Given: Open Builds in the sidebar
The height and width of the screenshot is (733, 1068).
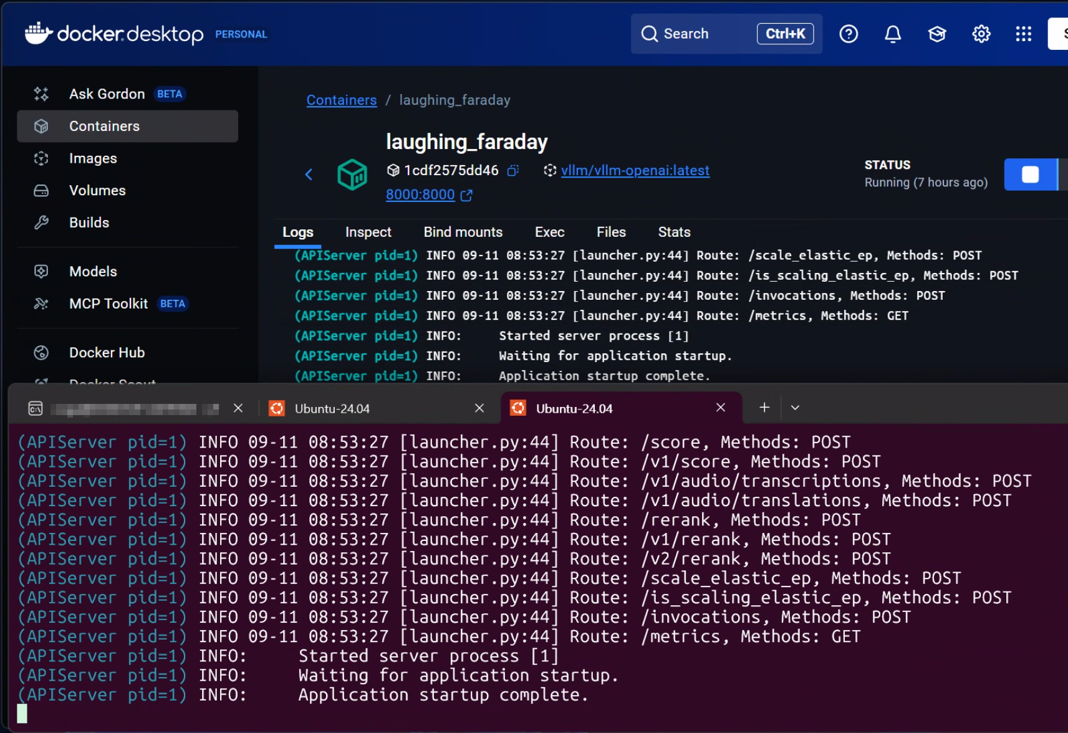Looking at the screenshot, I should click(127, 223).
